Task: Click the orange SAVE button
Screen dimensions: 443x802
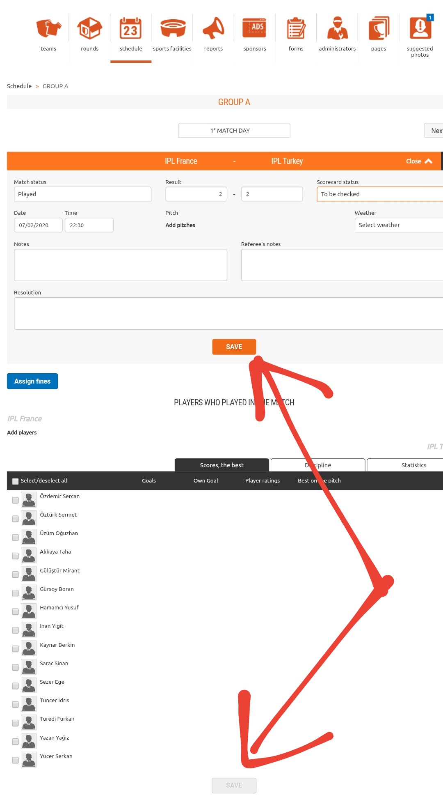Action: [234, 347]
